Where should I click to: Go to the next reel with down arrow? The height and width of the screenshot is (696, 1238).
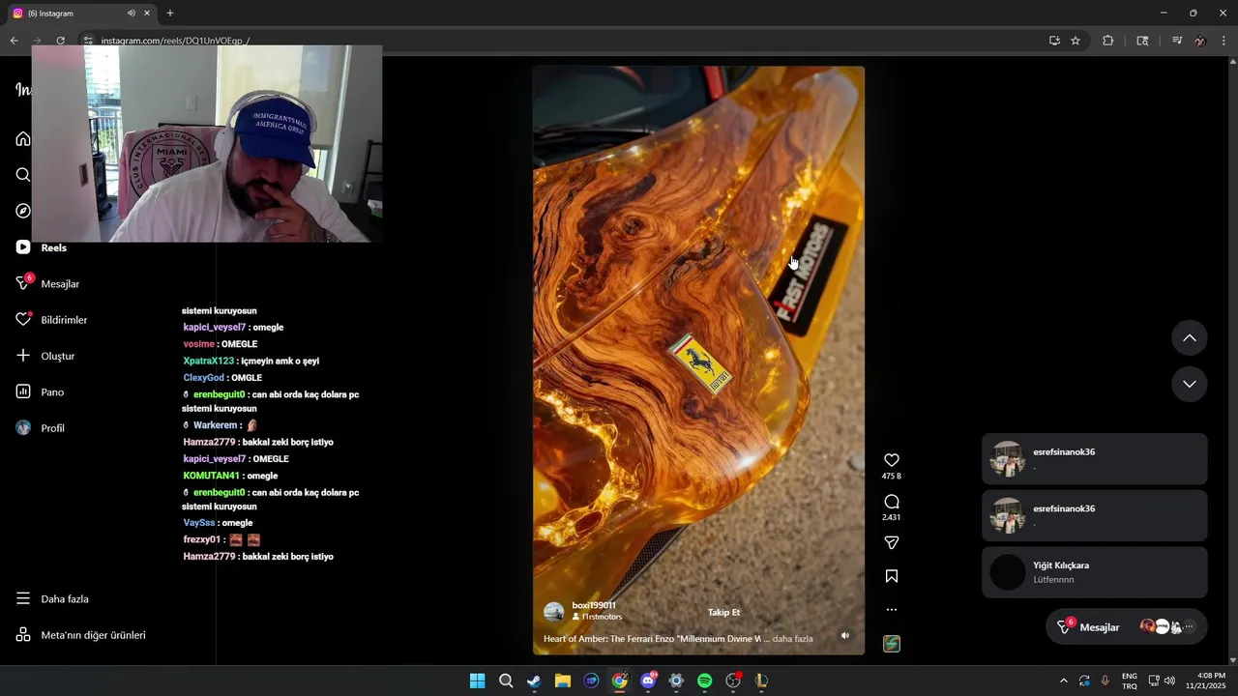pyautogui.click(x=1190, y=384)
